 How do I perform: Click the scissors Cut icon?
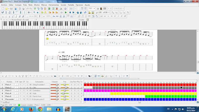pyautogui.click(x=61, y=9)
